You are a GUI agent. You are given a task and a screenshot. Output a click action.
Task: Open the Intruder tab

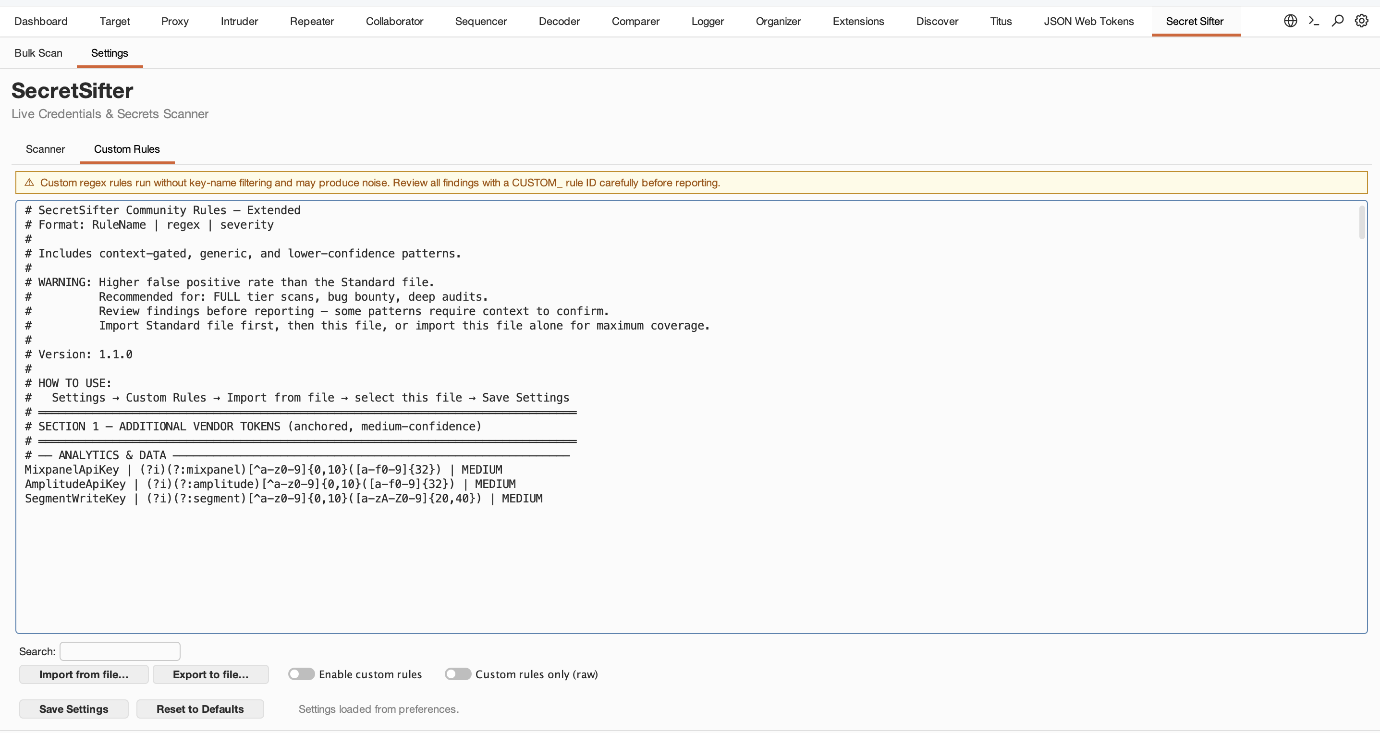point(240,21)
